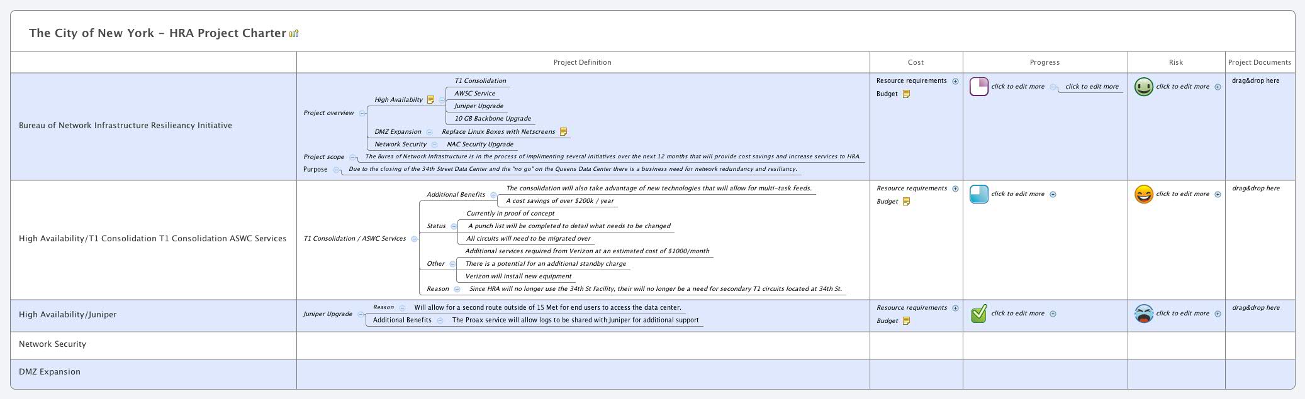Select the Network Security row label
The width and height of the screenshot is (1305, 399).
pyautogui.click(x=52, y=344)
